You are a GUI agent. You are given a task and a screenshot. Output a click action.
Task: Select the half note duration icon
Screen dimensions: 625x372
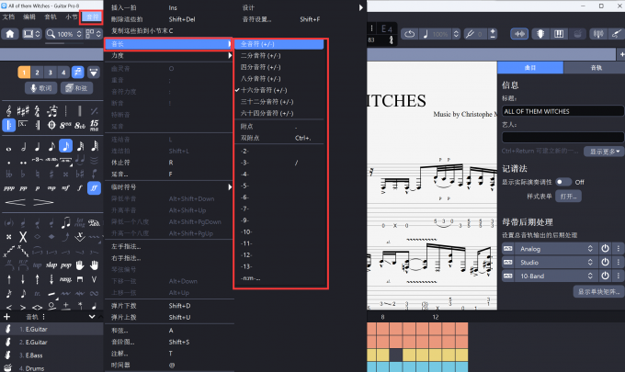click(24, 147)
